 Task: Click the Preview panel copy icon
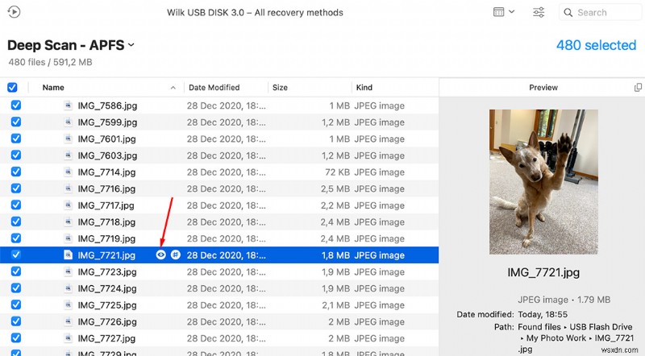638,87
